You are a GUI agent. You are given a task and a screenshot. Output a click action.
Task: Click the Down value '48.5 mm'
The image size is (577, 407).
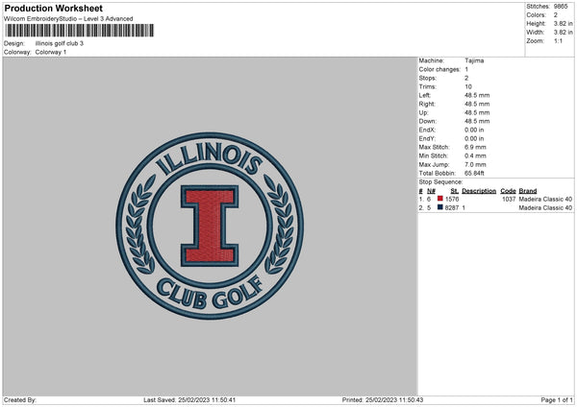coord(477,121)
